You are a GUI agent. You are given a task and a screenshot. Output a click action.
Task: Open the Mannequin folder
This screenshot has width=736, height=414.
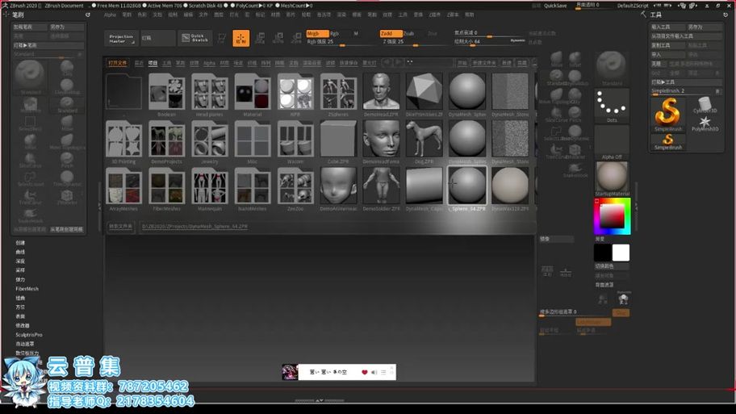click(209, 189)
